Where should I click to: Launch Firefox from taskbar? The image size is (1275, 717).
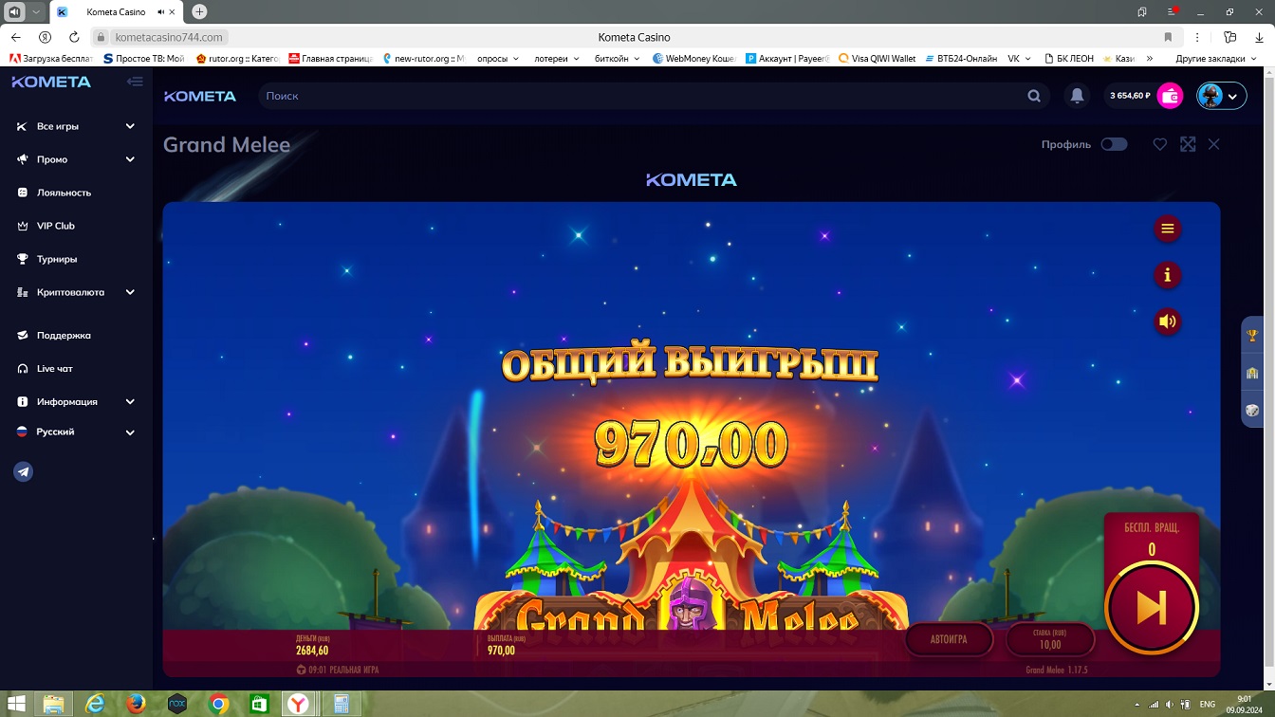coord(136,704)
